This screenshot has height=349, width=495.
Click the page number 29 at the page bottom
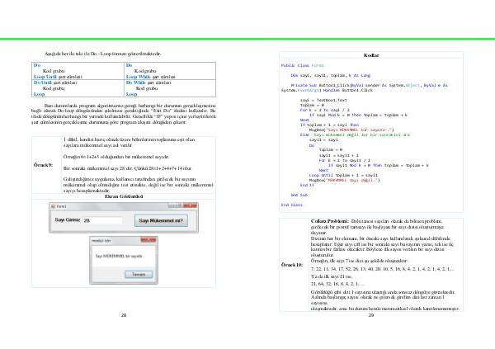tap(371, 315)
